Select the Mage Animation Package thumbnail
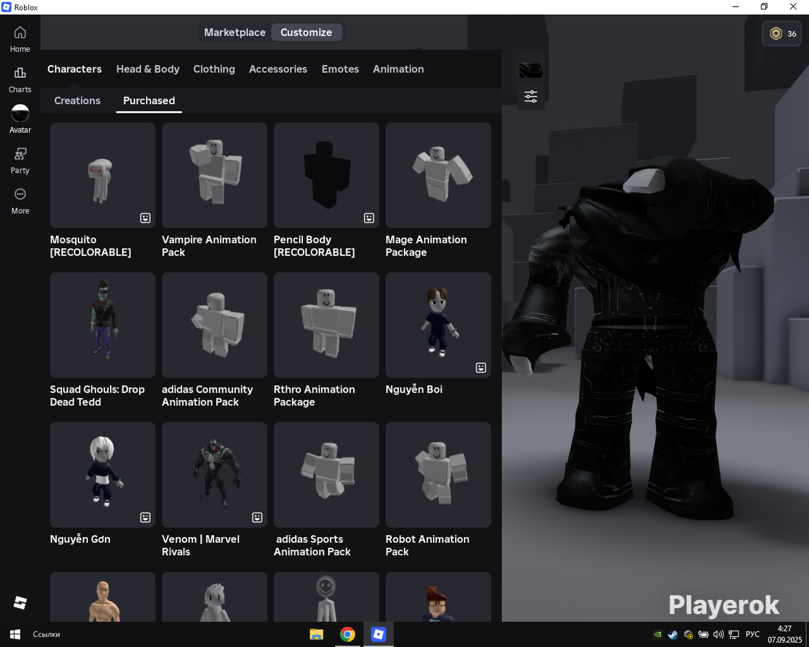809x647 pixels. click(438, 175)
